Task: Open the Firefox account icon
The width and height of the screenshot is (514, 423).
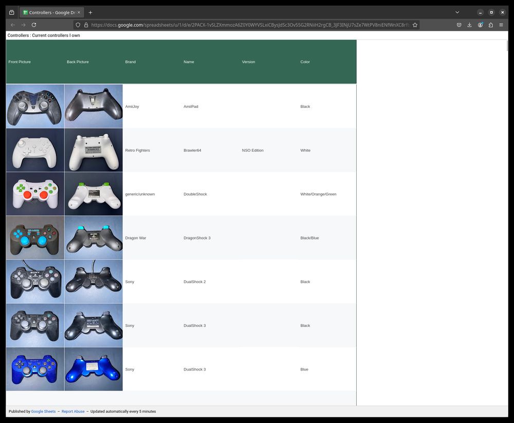Action: [x=480, y=25]
